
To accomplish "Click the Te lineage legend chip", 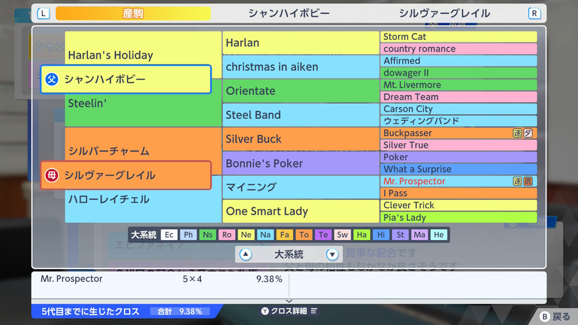I will (x=323, y=234).
